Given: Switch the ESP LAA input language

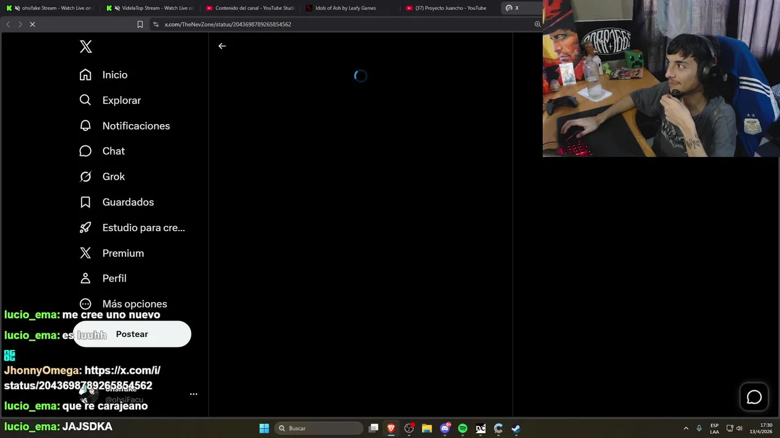Looking at the screenshot, I should (x=714, y=428).
